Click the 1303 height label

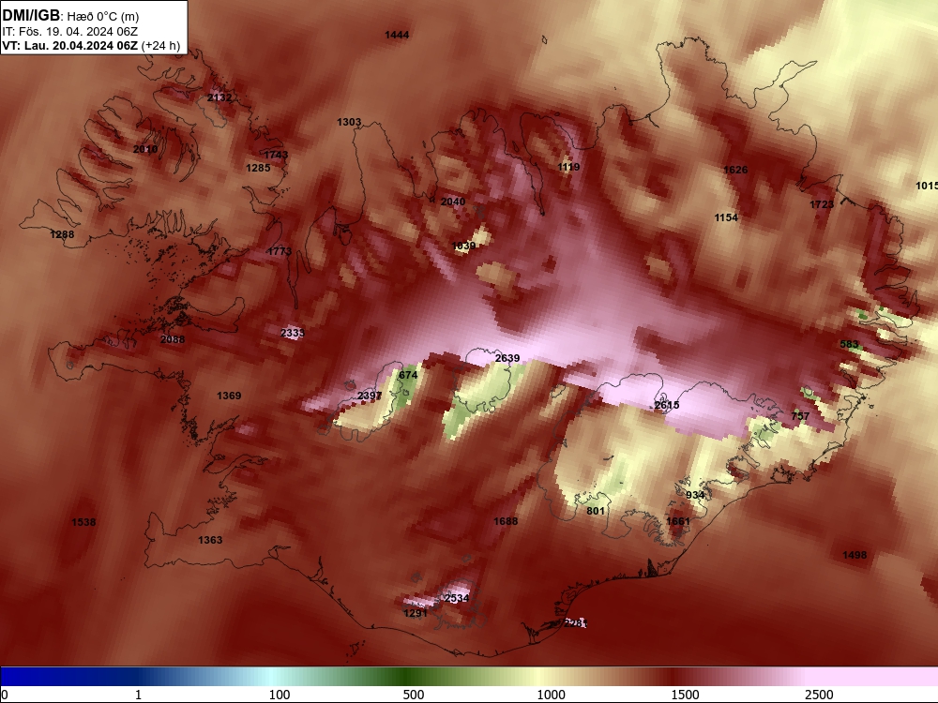[x=349, y=122]
